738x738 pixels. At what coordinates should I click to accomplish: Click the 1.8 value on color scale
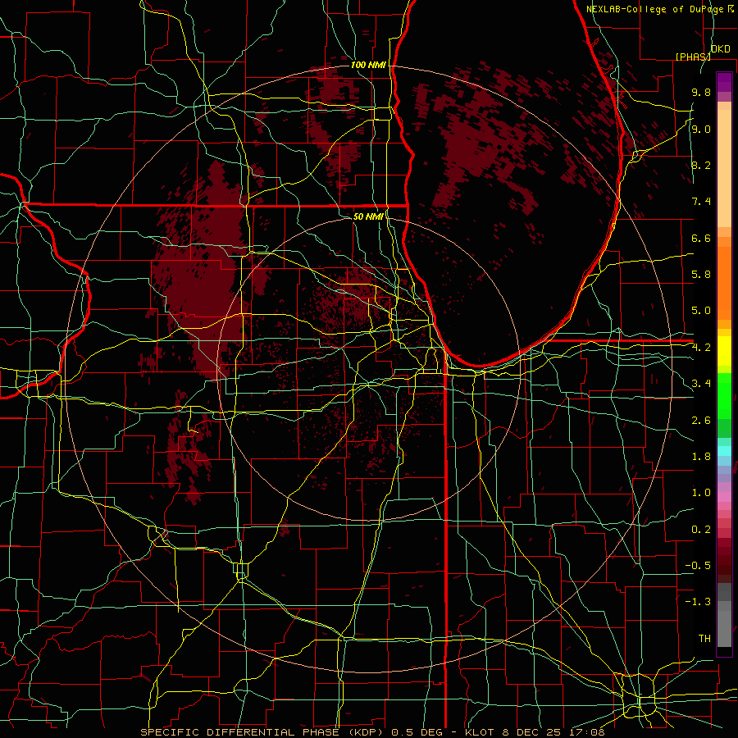701,457
